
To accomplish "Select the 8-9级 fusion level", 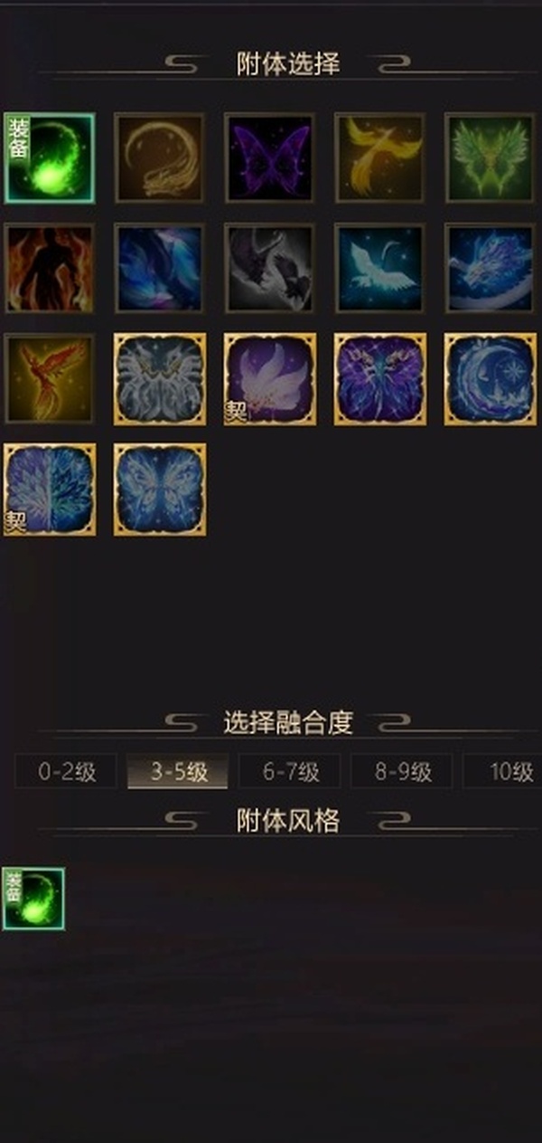I will [401, 772].
